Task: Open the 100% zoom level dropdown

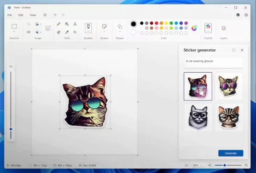Action: click(x=197, y=165)
